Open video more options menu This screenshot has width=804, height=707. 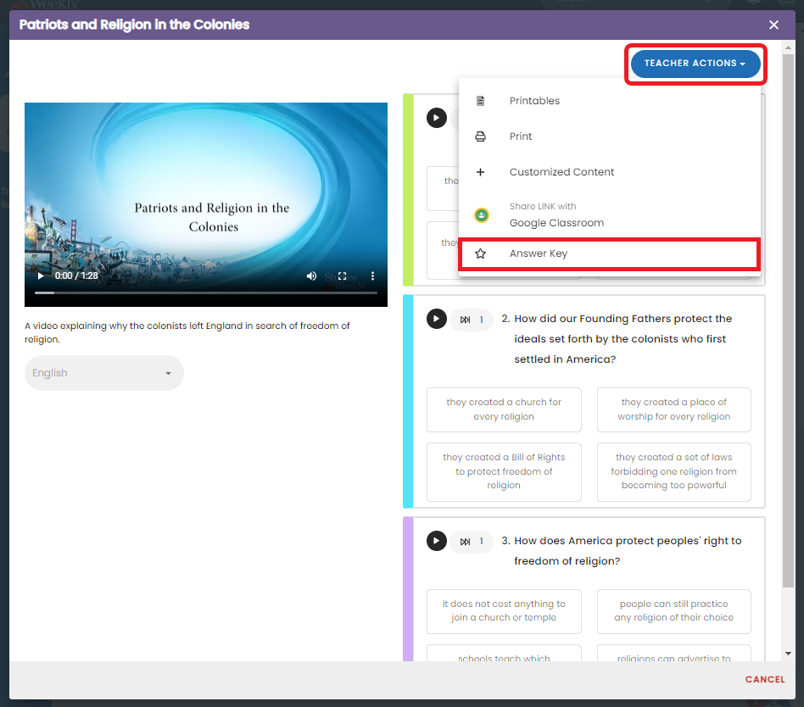pyautogui.click(x=372, y=276)
